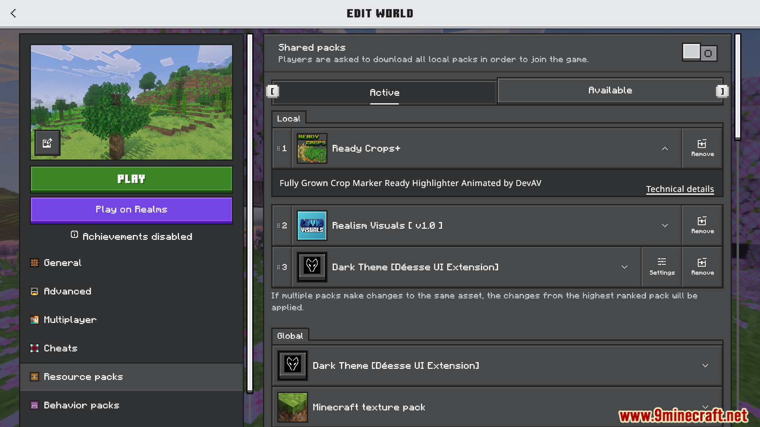Click the Cheats settings icon

[x=34, y=348]
